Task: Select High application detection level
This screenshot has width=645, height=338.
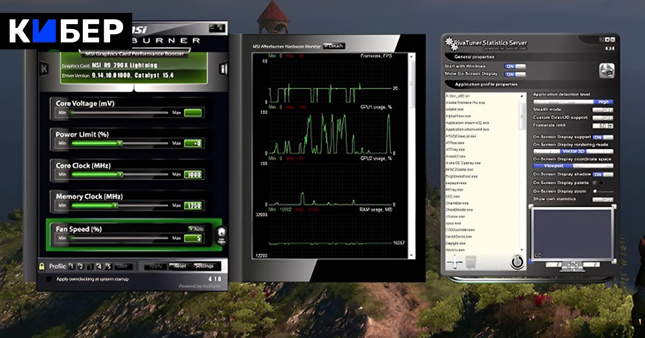Action: [603, 101]
